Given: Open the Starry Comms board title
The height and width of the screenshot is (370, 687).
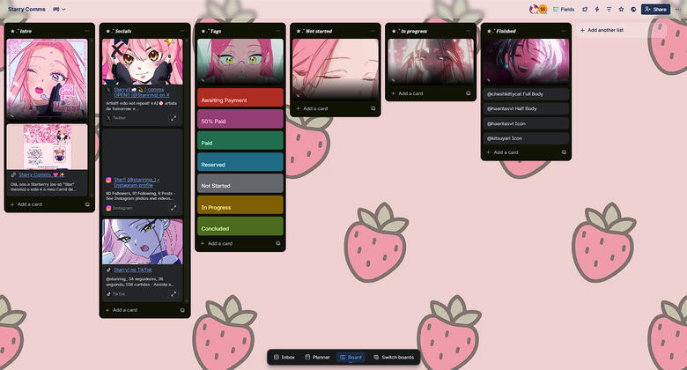Looking at the screenshot, I should click(x=26, y=9).
